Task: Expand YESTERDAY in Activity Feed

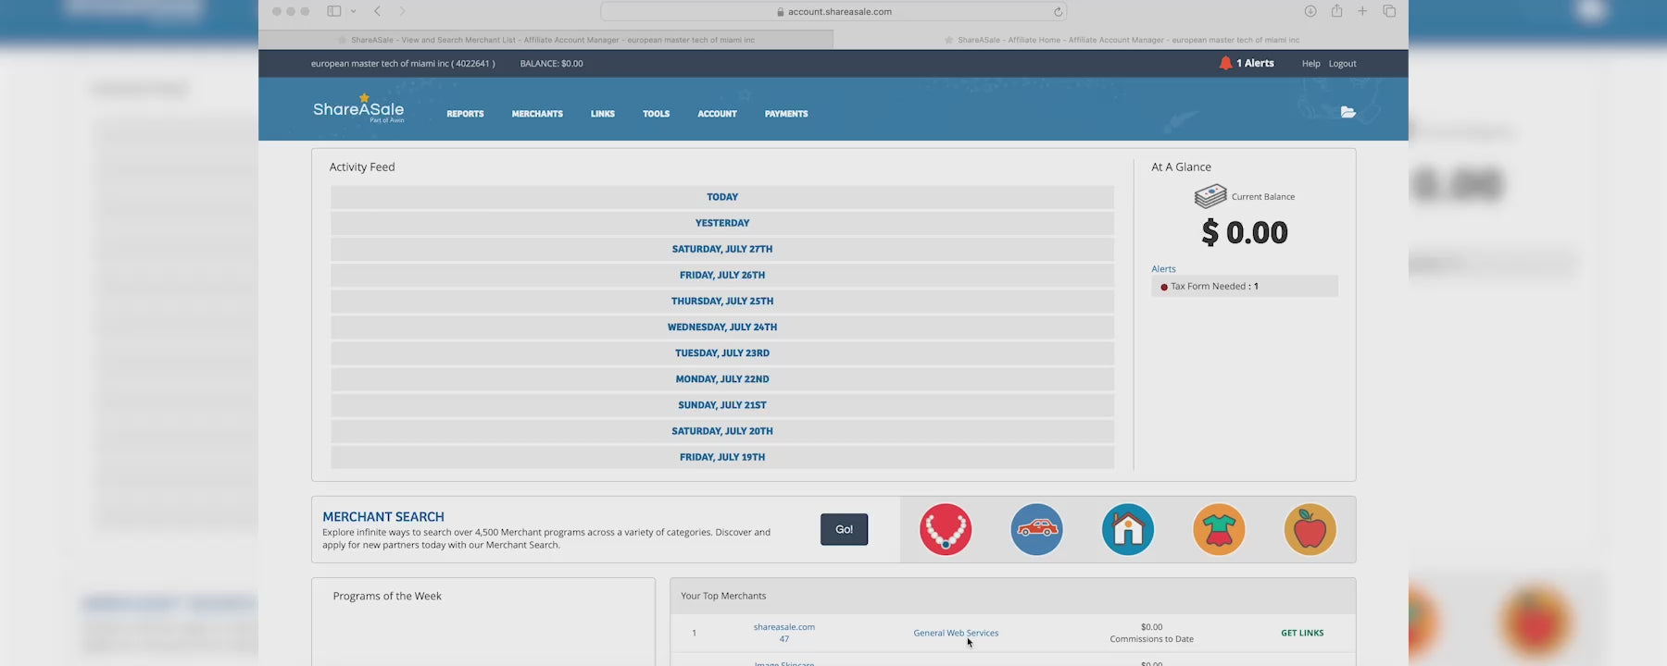Action: 722,223
